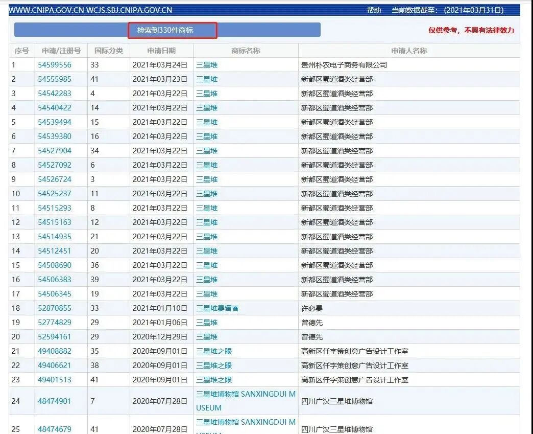Open 三星堆 trademark in row 2
This screenshot has width=533, height=434.
click(x=207, y=79)
